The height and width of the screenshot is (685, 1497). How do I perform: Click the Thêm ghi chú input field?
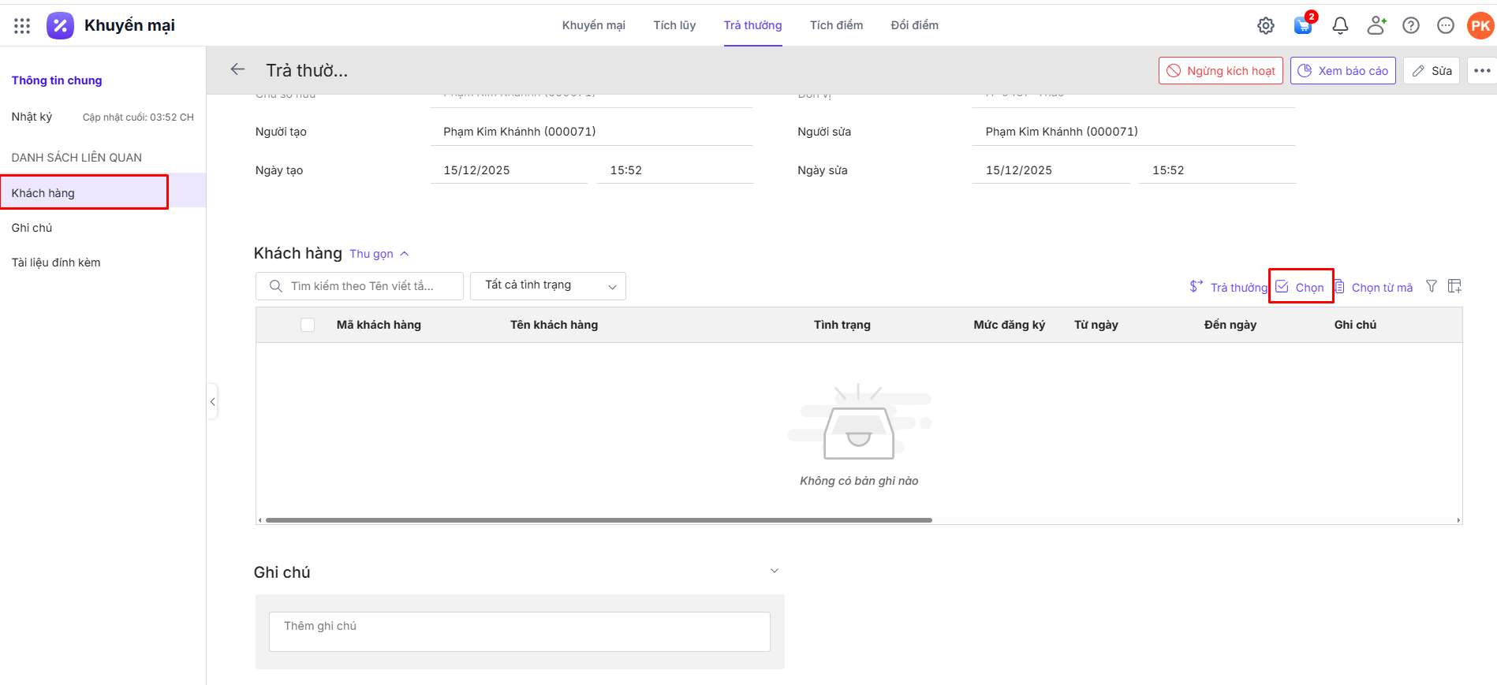[x=519, y=631]
